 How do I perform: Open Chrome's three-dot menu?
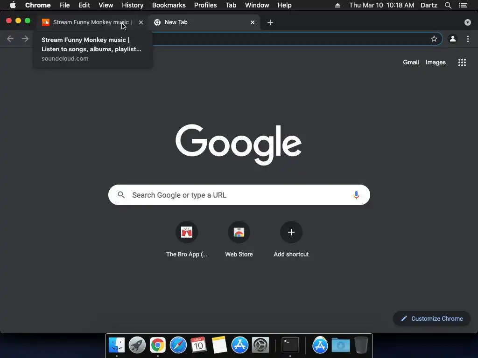point(468,39)
